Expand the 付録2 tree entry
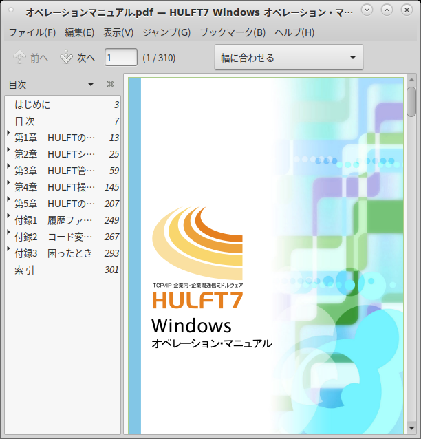Image resolution: width=421 pixels, height=439 pixels. (9, 233)
